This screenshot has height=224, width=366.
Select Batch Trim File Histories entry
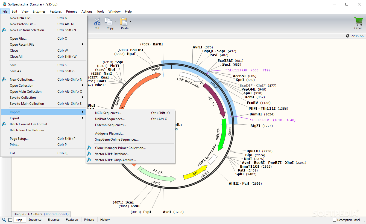44,130
